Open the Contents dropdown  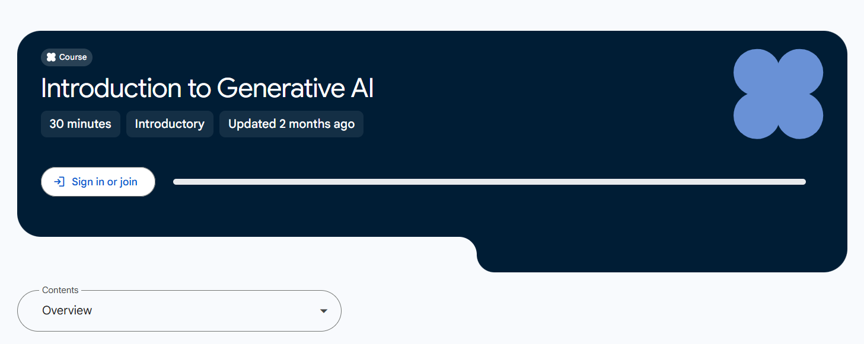(179, 311)
